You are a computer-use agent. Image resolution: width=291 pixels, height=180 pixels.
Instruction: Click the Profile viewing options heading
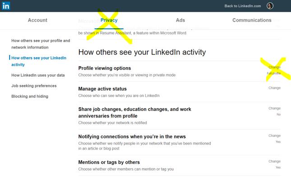[105, 68]
